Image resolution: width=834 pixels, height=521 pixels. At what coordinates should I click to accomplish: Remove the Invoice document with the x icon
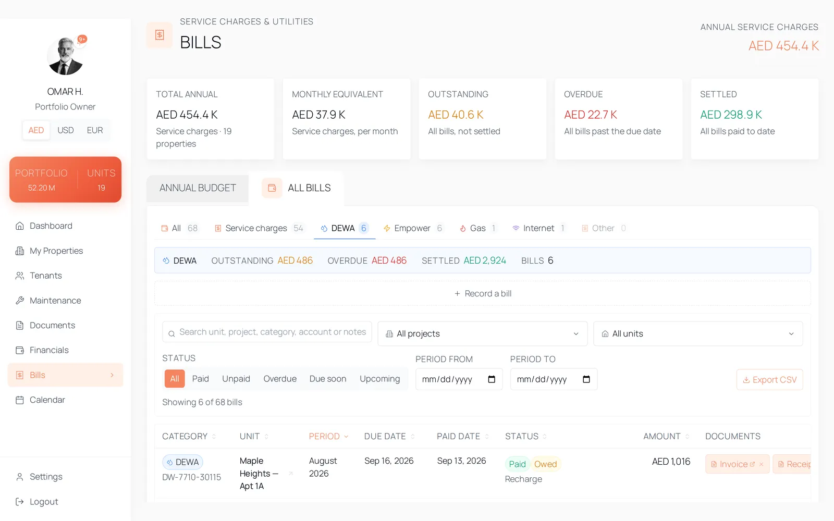coord(762,464)
